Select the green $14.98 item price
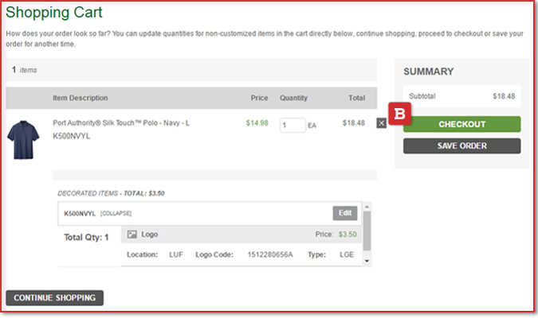The width and height of the screenshot is (538, 318). click(257, 123)
